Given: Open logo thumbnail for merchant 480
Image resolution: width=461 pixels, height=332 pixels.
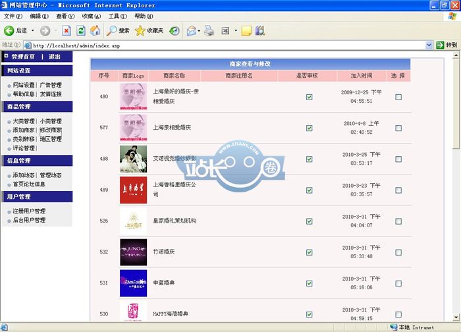Looking at the screenshot, I should pos(133,97).
